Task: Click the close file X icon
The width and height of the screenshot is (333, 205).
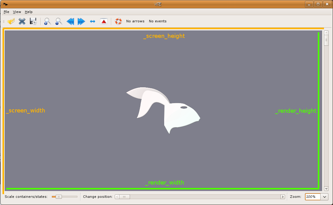Action: click(22, 21)
